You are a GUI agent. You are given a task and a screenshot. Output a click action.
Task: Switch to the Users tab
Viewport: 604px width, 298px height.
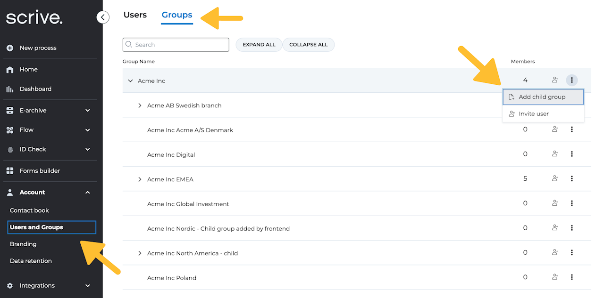pos(135,15)
